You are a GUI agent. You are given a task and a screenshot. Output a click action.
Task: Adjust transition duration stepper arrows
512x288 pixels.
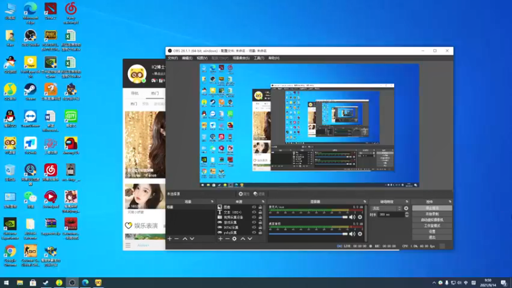[x=406, y=214]
